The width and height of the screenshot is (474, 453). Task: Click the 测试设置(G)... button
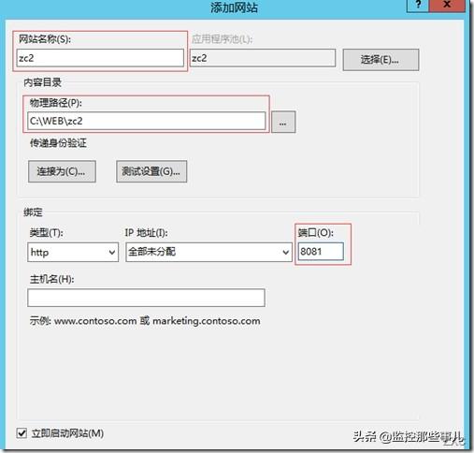151,171
